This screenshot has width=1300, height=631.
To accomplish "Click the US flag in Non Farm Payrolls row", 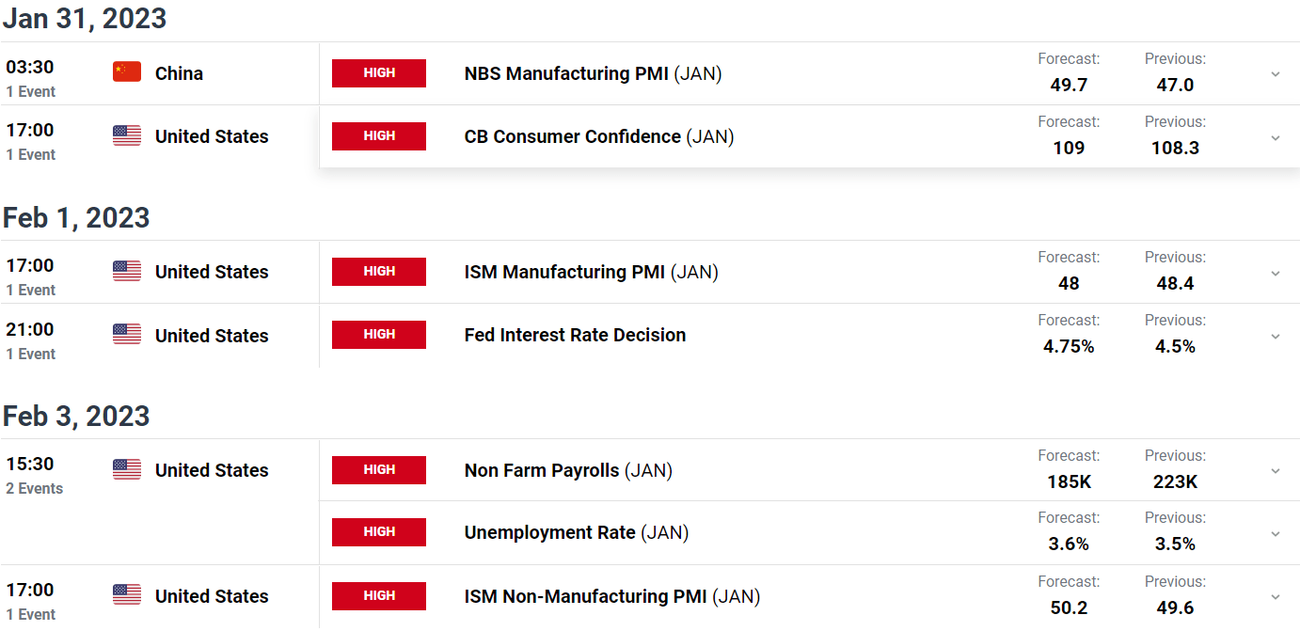I will pyautogui.click(x=127, y=470).
